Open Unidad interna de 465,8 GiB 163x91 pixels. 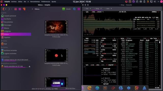[x=16, y=60]
